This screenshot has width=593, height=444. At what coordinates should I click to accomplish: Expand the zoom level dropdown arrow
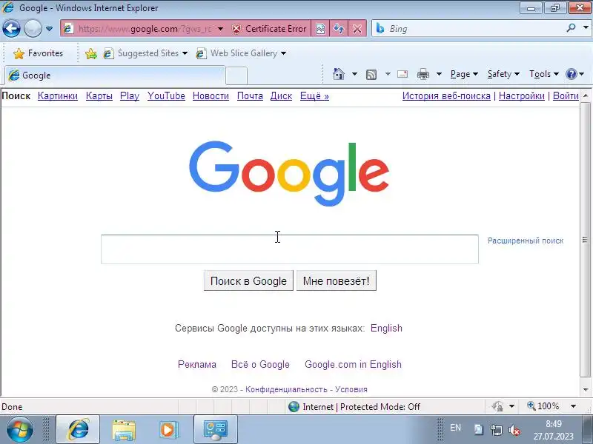pos(573,406)
